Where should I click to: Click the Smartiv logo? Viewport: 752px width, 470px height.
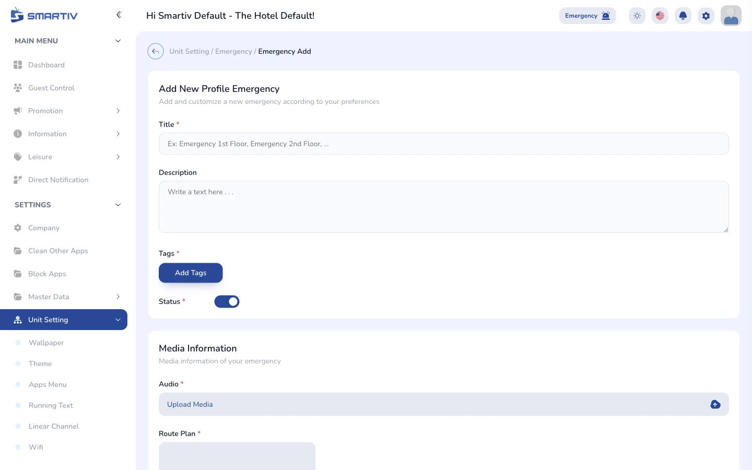44,15
